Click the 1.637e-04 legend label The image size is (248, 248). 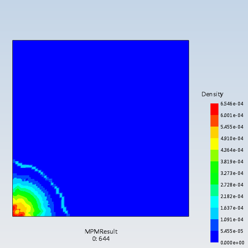pos(232,208)
